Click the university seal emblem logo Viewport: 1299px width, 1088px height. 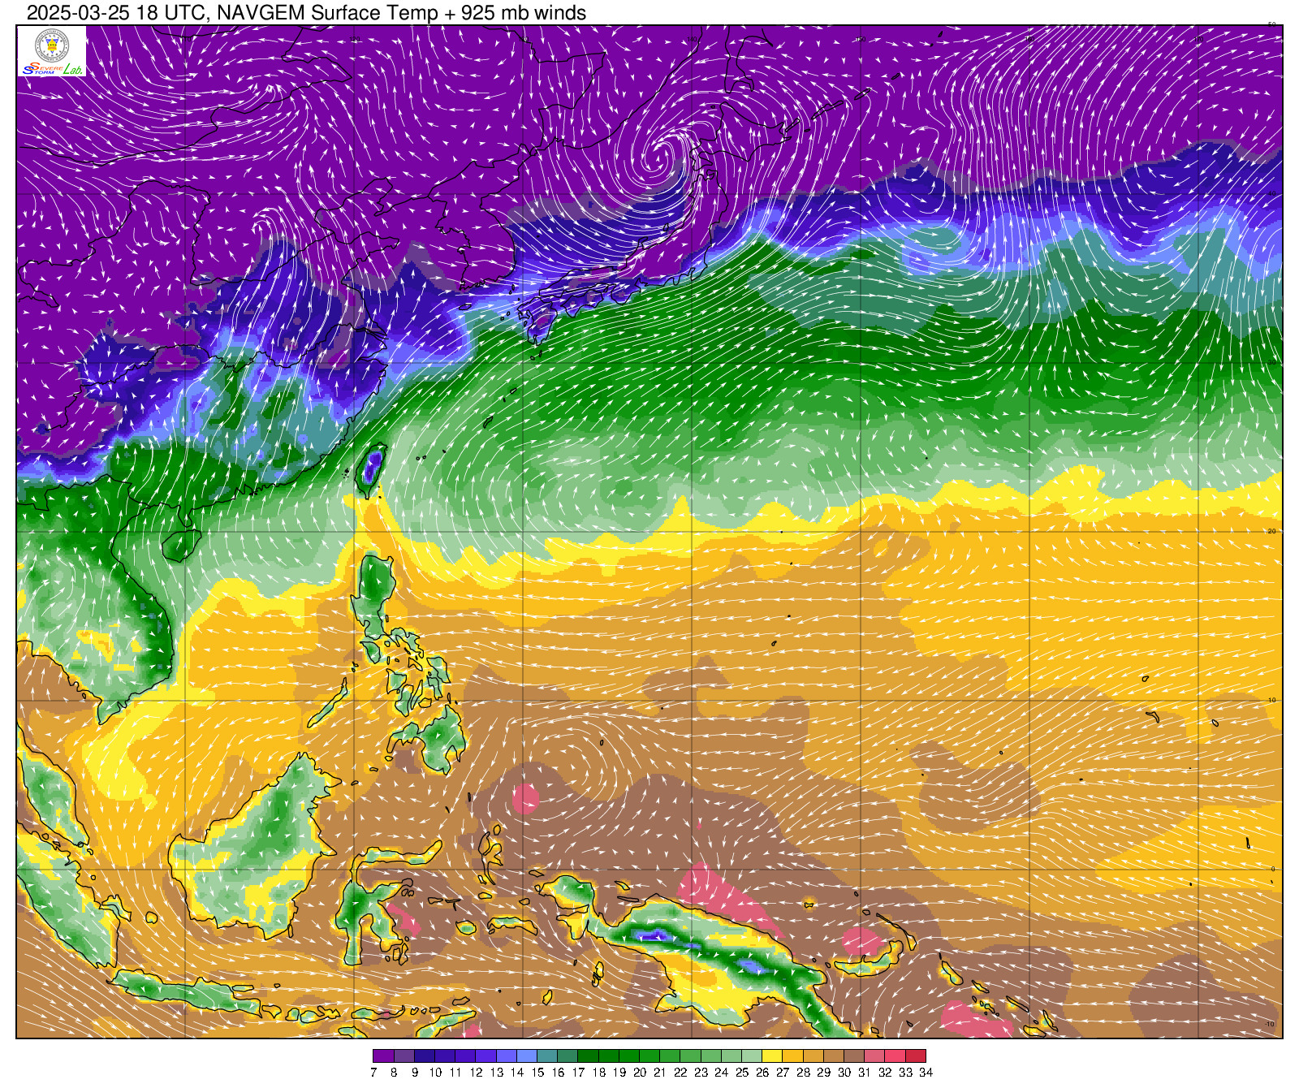coord(52,45)
